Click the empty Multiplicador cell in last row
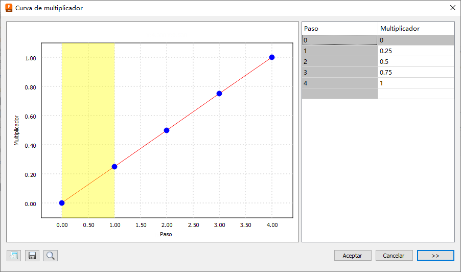Viewport: 461px width, 272px height. tap(416, 94)
